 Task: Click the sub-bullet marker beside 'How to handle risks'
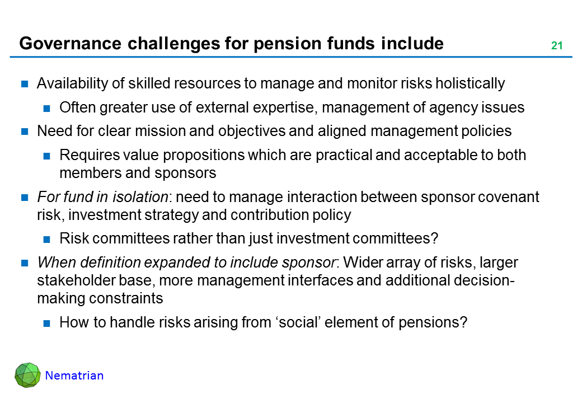[47, 324]
